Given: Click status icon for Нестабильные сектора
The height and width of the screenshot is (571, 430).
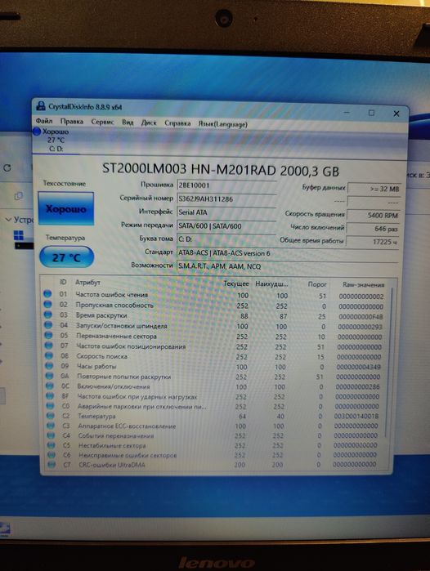Looking at the screenshot, I should click(x=52, y=444).
